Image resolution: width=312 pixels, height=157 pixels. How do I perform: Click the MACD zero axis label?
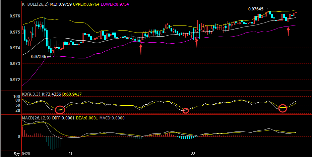19,137
